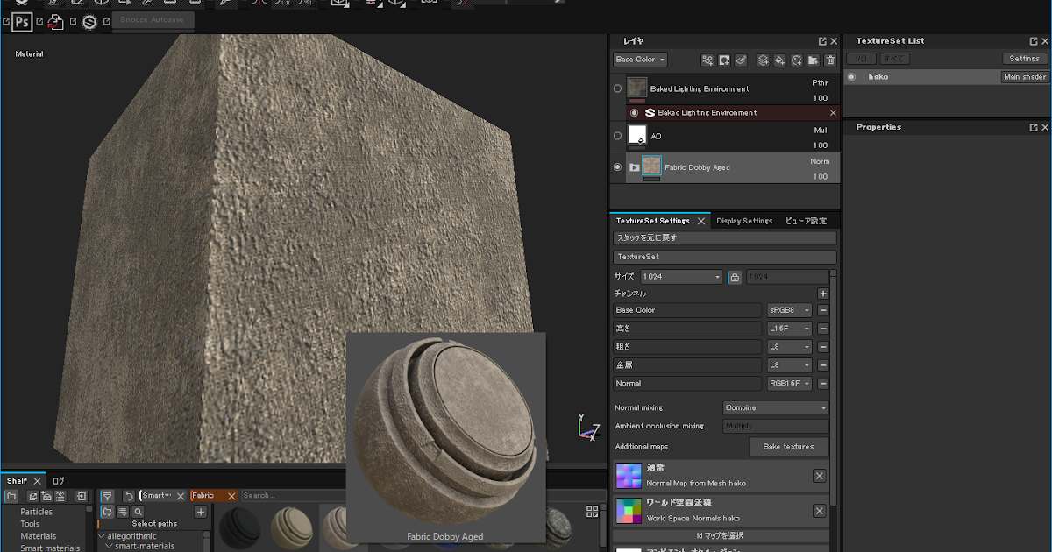Open the ログ tab next to Shelf
The width and height of the screenshot is (1052, 552).
pos(57,481)
